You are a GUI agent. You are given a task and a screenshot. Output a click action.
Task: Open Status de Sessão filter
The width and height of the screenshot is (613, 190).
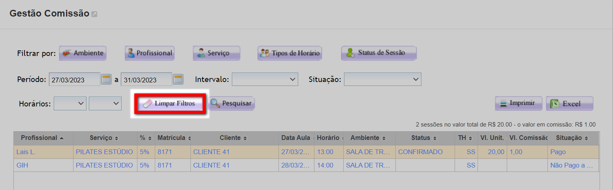(379, 53)
